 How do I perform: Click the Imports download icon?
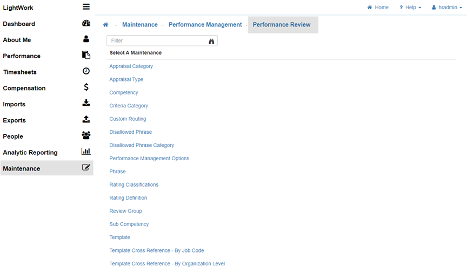pos(86,104)
